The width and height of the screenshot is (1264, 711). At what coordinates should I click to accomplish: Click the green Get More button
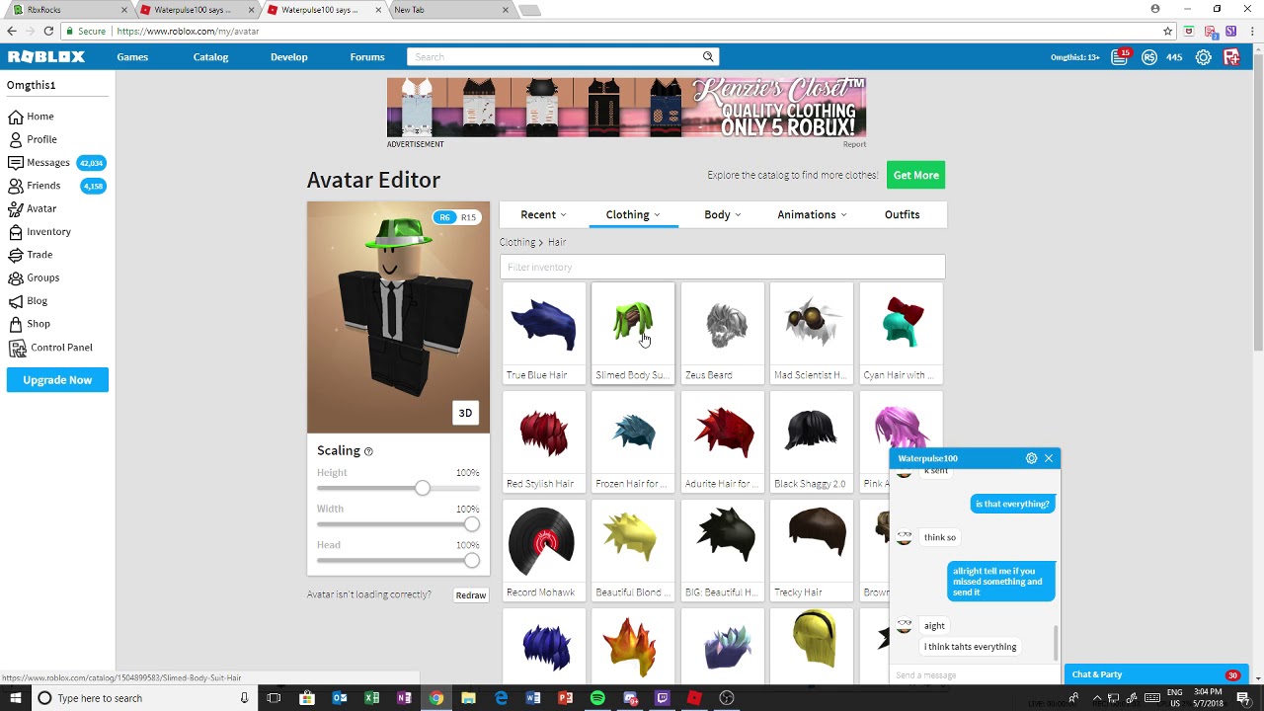[915, 175]
